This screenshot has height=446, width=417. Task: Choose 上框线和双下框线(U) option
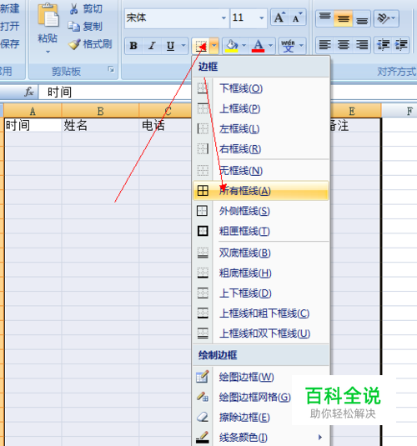coord(261,333)
